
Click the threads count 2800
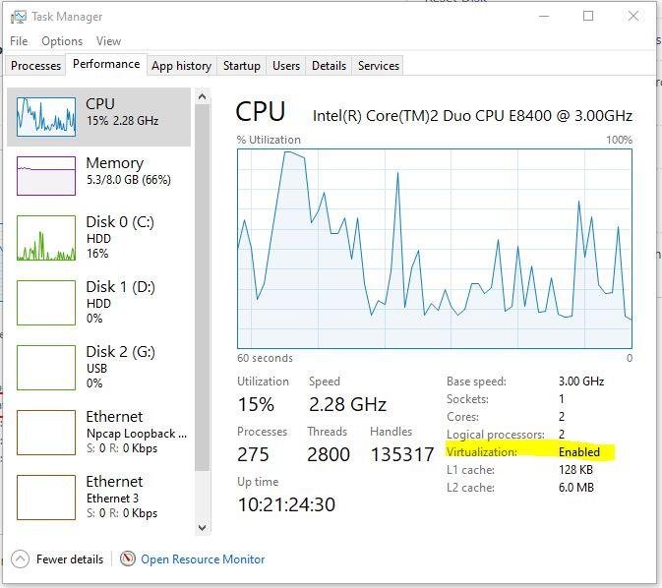point(329,454)
